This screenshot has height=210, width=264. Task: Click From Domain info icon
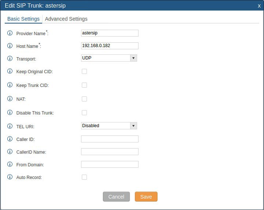(10, 164)
